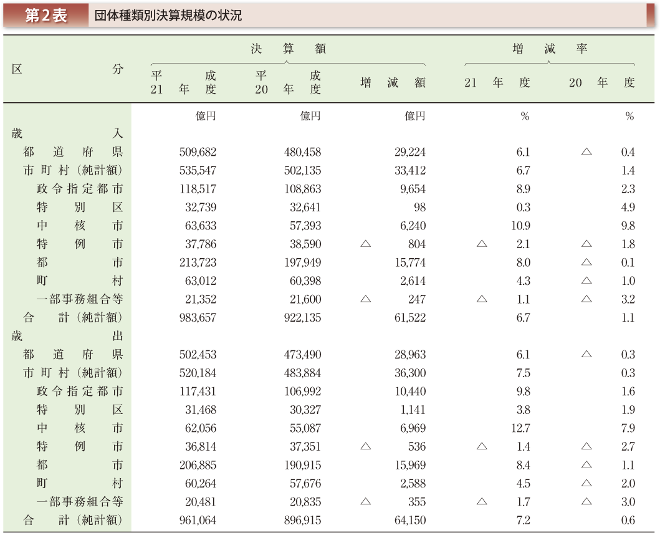Select the value 509,682

pyautogui.click(x=198, y=152)
